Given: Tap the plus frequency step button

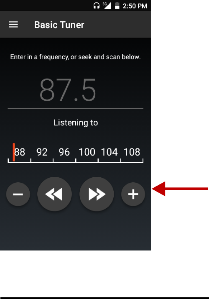Looking at the screenshot, I should tap(133, 194).
